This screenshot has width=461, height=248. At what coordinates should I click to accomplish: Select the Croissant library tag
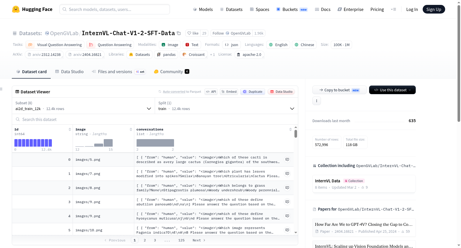[x=194, y=54]
